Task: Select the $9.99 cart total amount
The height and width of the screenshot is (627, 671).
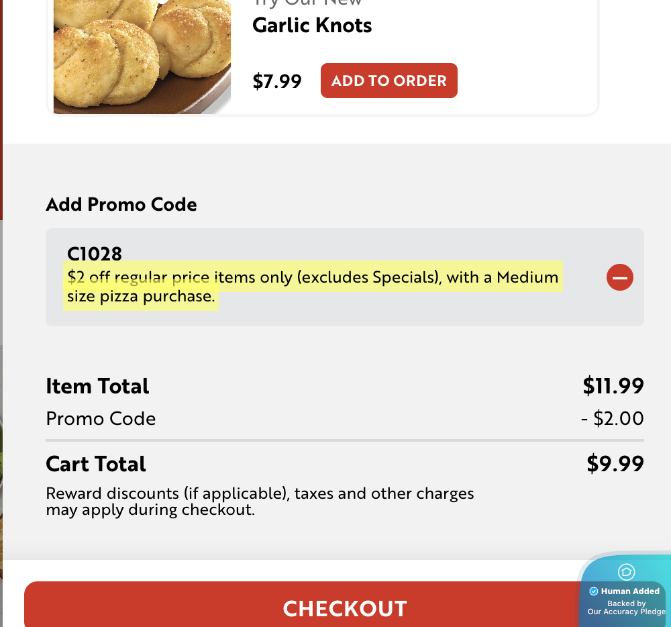Action: coord(615,464)
